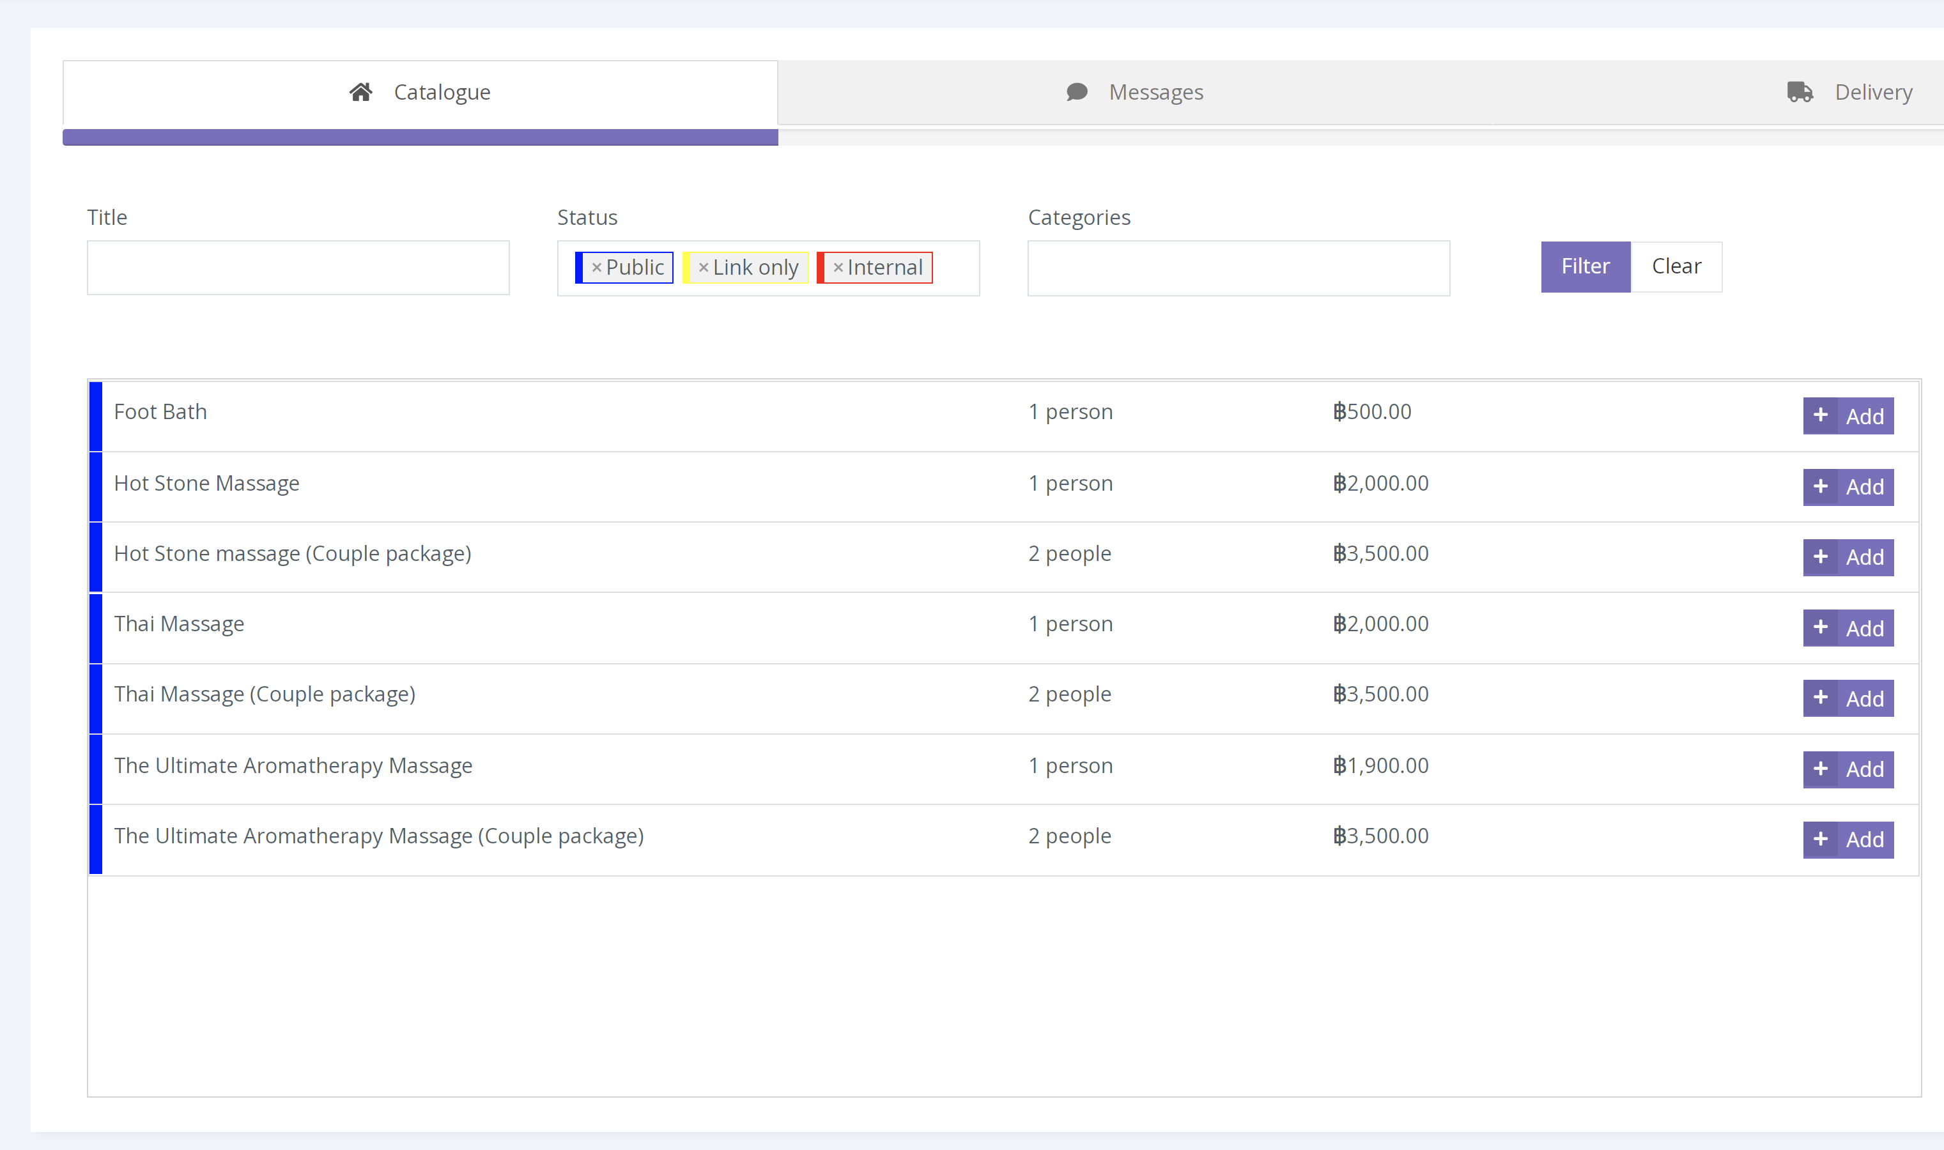Remove the Internal status tag
This screenshot has width=1944, height=1150.
[x=838, y=268]
